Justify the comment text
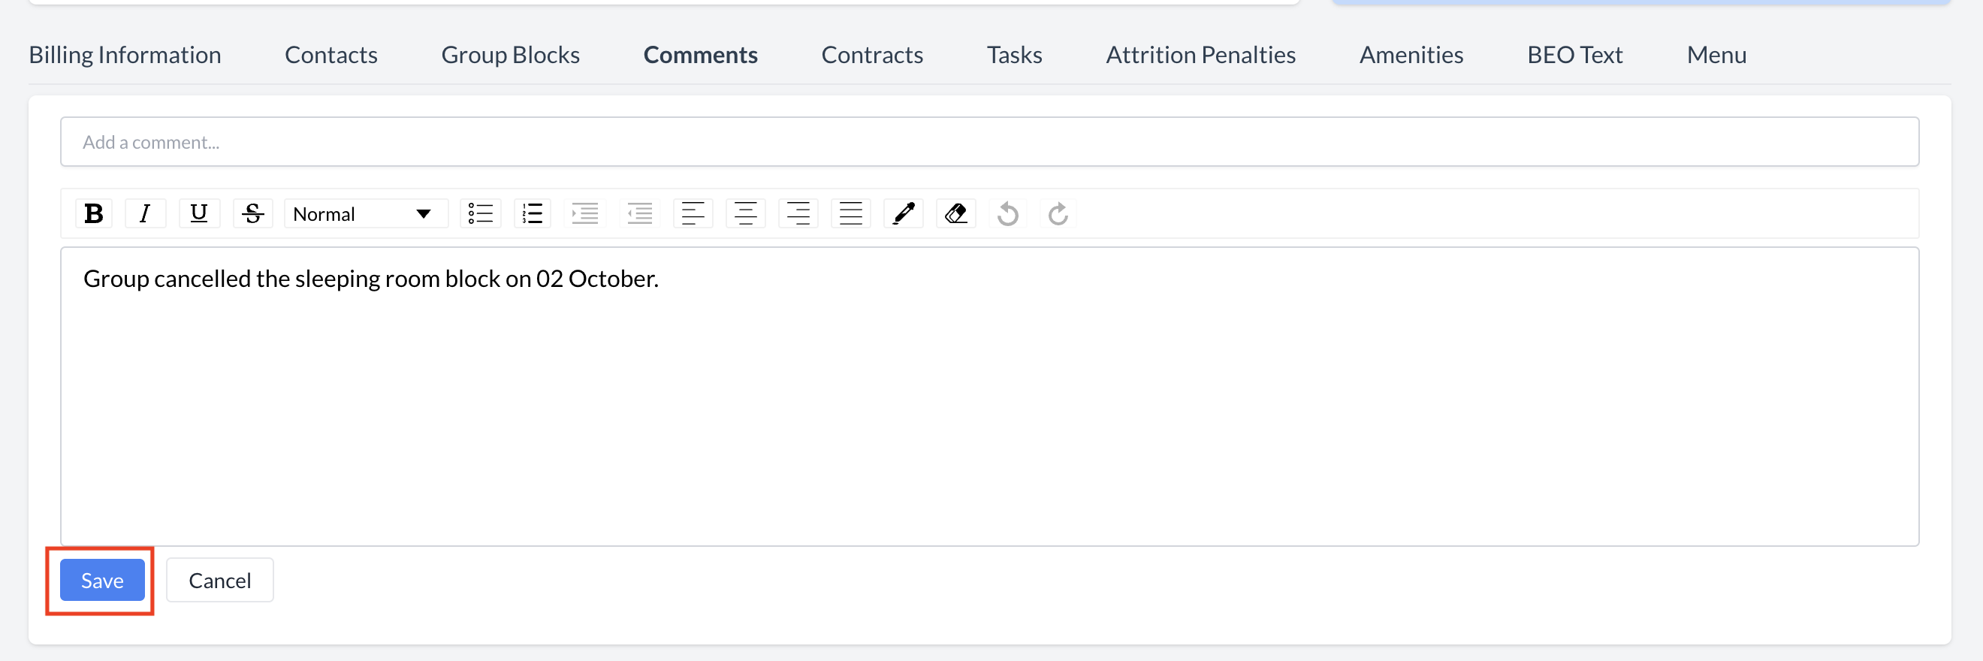This screenshot has width=1983, height=661. coord(850,213)
